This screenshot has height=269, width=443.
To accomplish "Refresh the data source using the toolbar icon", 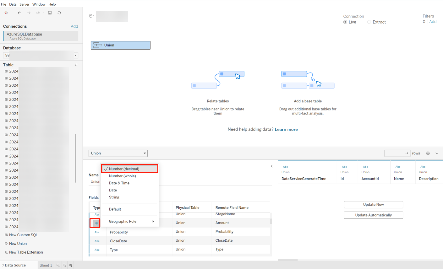I will tap(59, 13).
